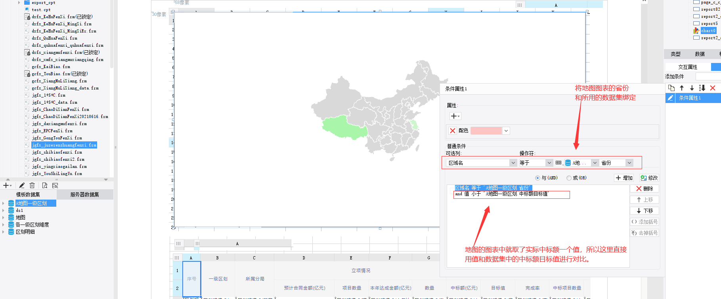Click the add dataset plus icon
Screen dimensions: 721x299
(6, 185)
